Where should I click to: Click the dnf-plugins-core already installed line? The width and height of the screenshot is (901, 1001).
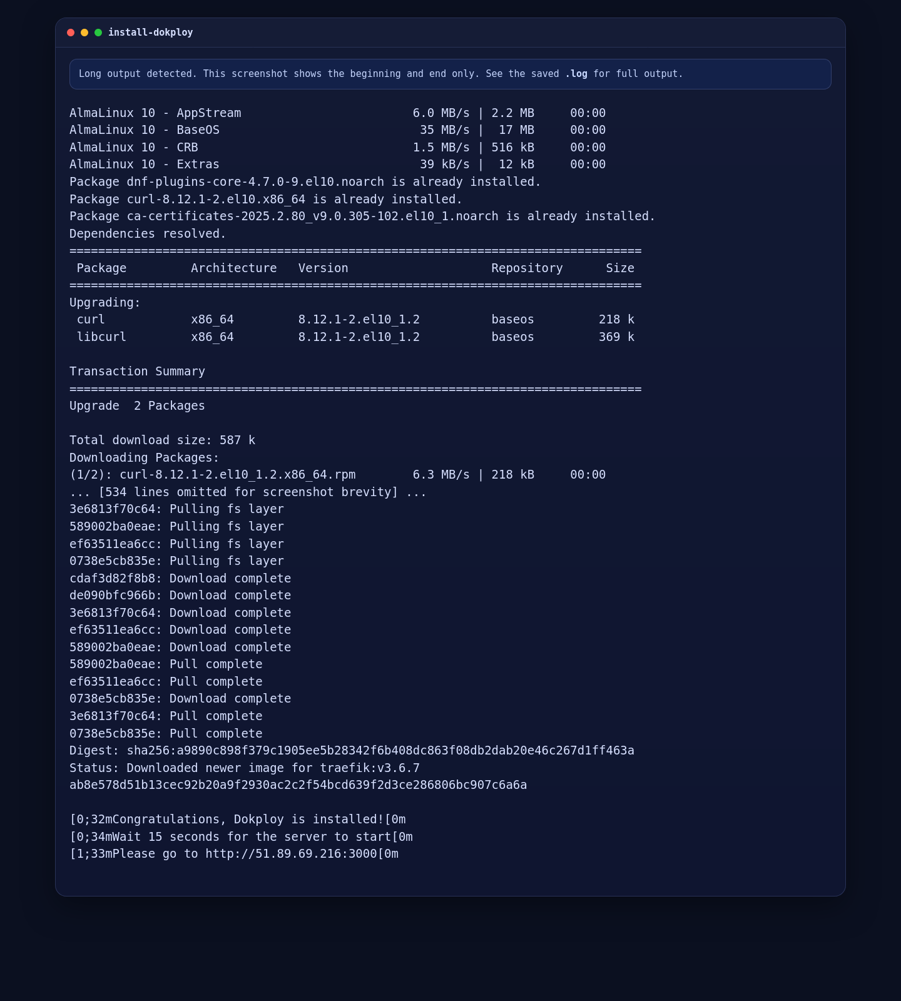305,182
